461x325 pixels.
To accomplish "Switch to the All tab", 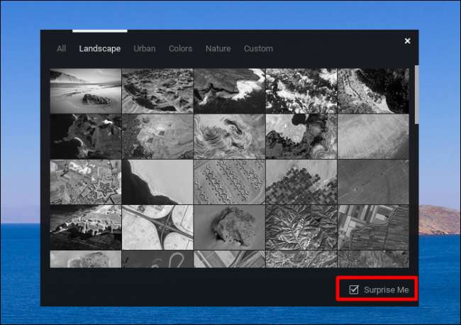I will (x=62, y=49).
